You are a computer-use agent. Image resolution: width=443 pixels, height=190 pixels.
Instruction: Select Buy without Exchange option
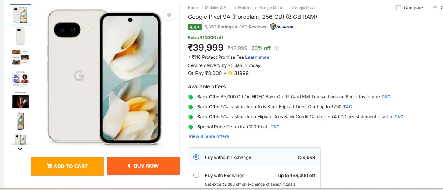[x=196, y=157]
